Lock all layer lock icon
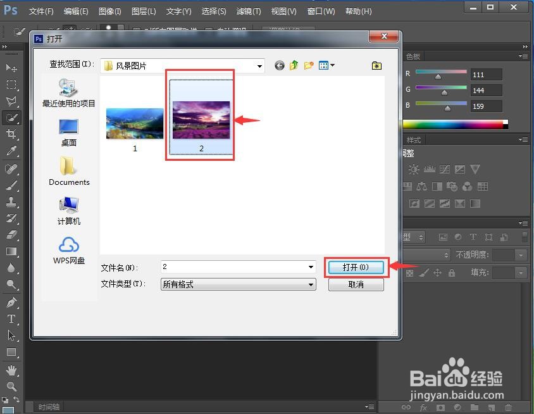534x414 pixels. [452, 273]
